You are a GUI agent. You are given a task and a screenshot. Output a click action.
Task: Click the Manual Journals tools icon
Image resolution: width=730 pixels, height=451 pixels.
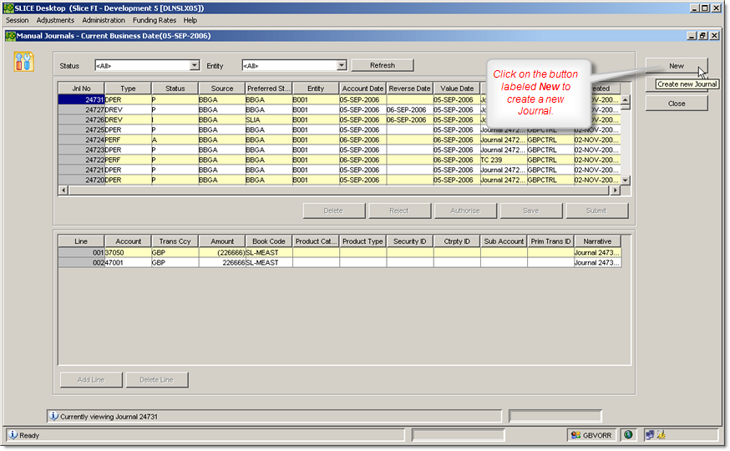(x=24, y=62)
